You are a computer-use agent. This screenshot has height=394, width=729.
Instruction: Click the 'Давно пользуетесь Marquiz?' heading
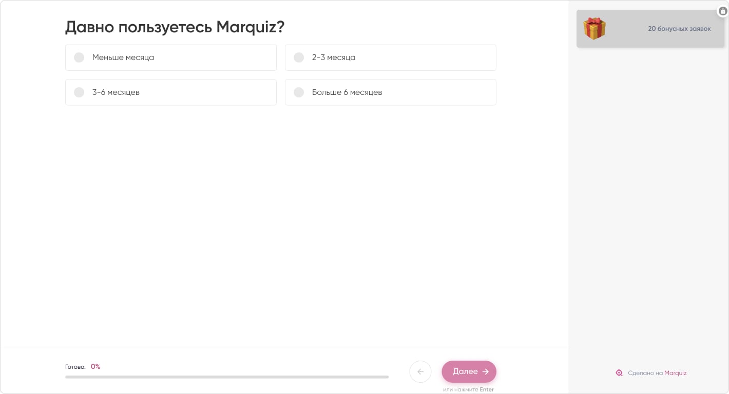click(x=175, y=27)
